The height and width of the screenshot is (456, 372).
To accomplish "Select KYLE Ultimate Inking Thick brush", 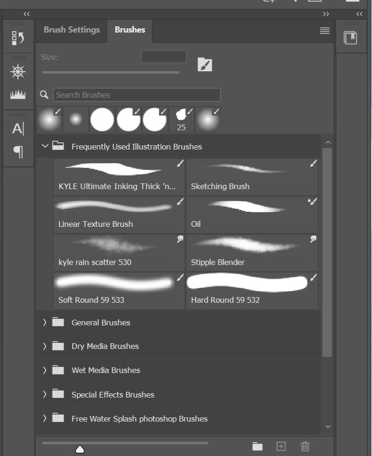I will click(x=119, y=177).
